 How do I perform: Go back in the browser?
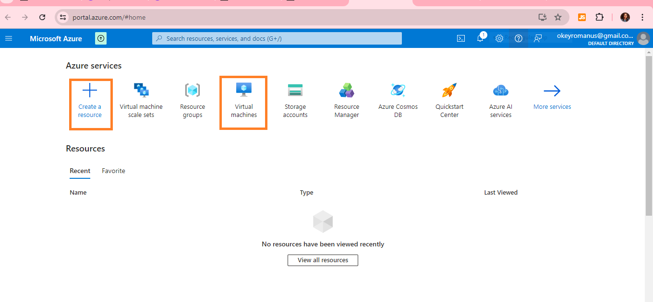coord(8,17)
